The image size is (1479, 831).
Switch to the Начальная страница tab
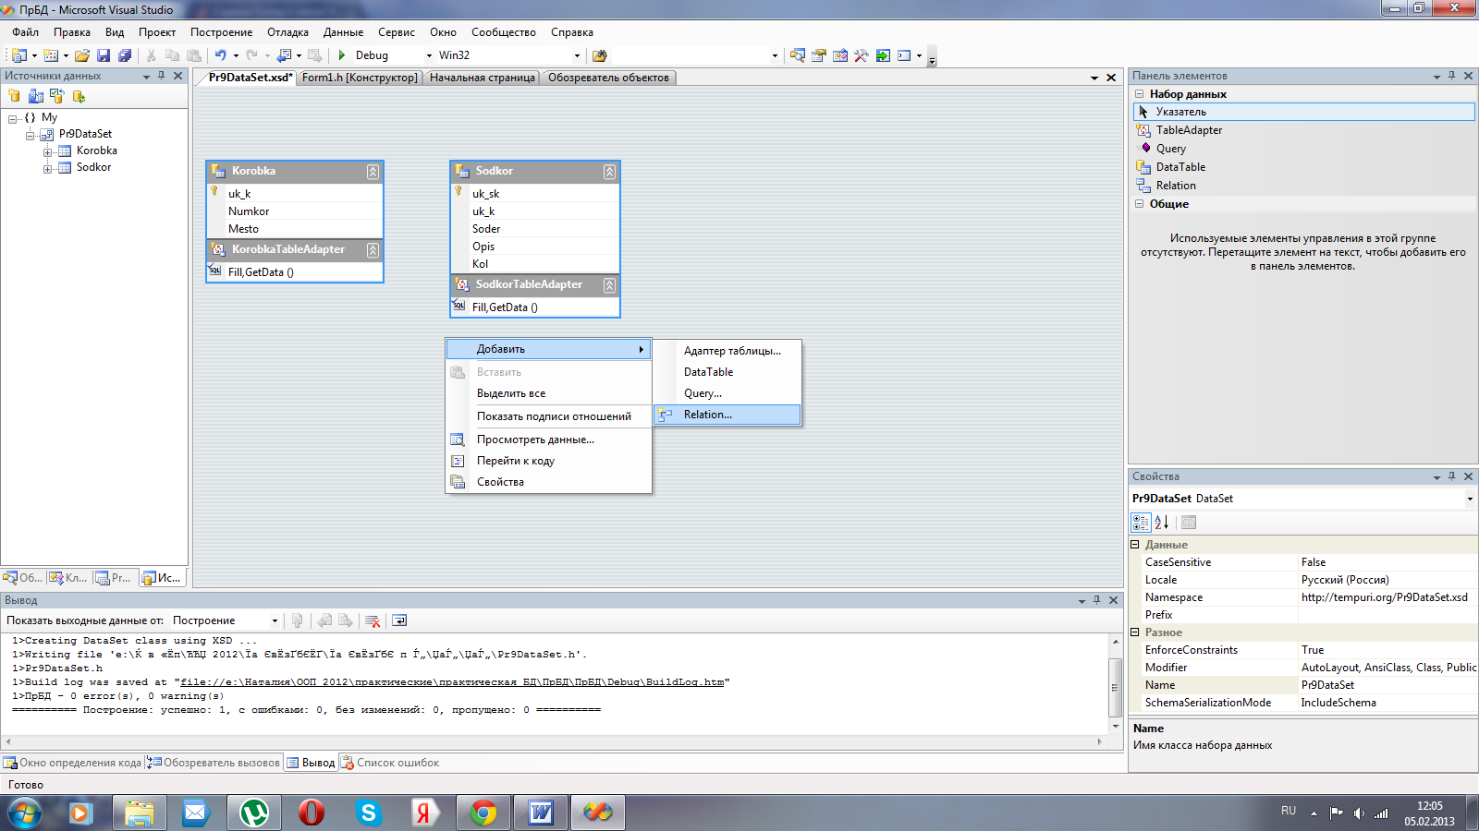pyautogui.click(x=483, y=78)
